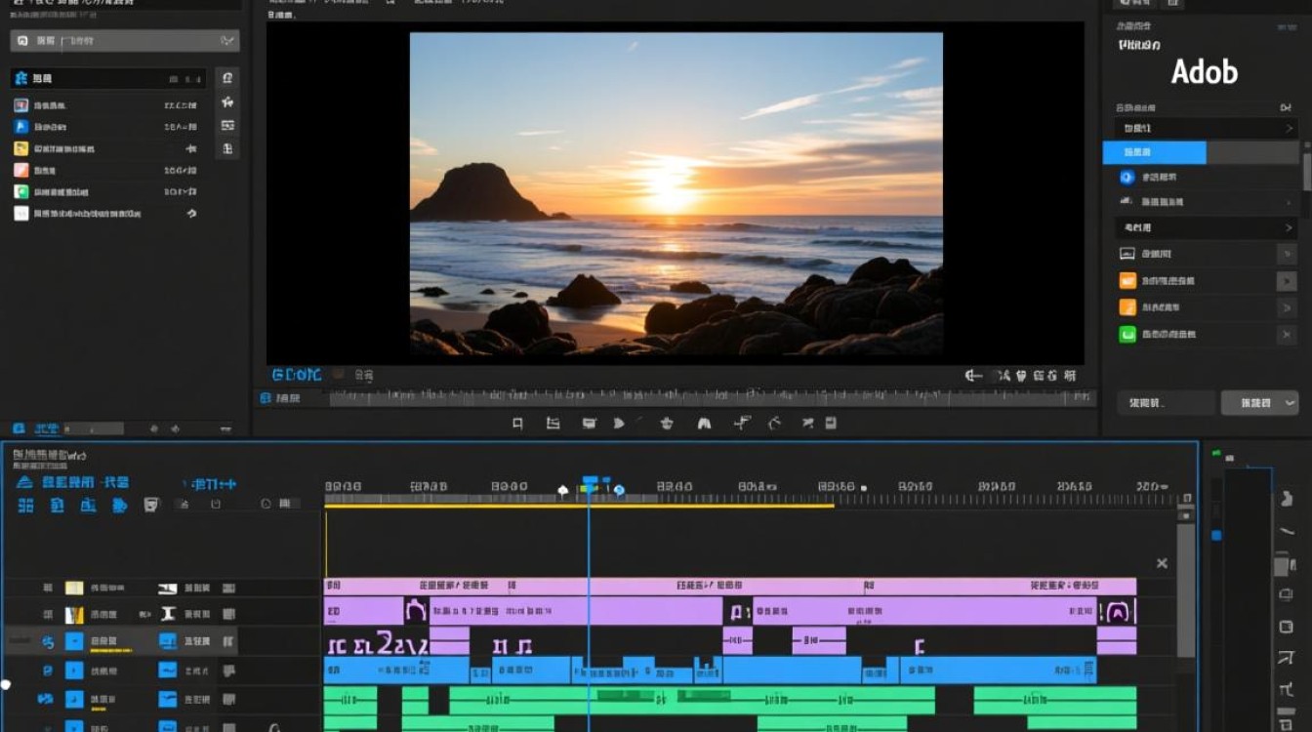
Task: Select the blue highlighted tab in the right panel
Action: (1154, 152)
